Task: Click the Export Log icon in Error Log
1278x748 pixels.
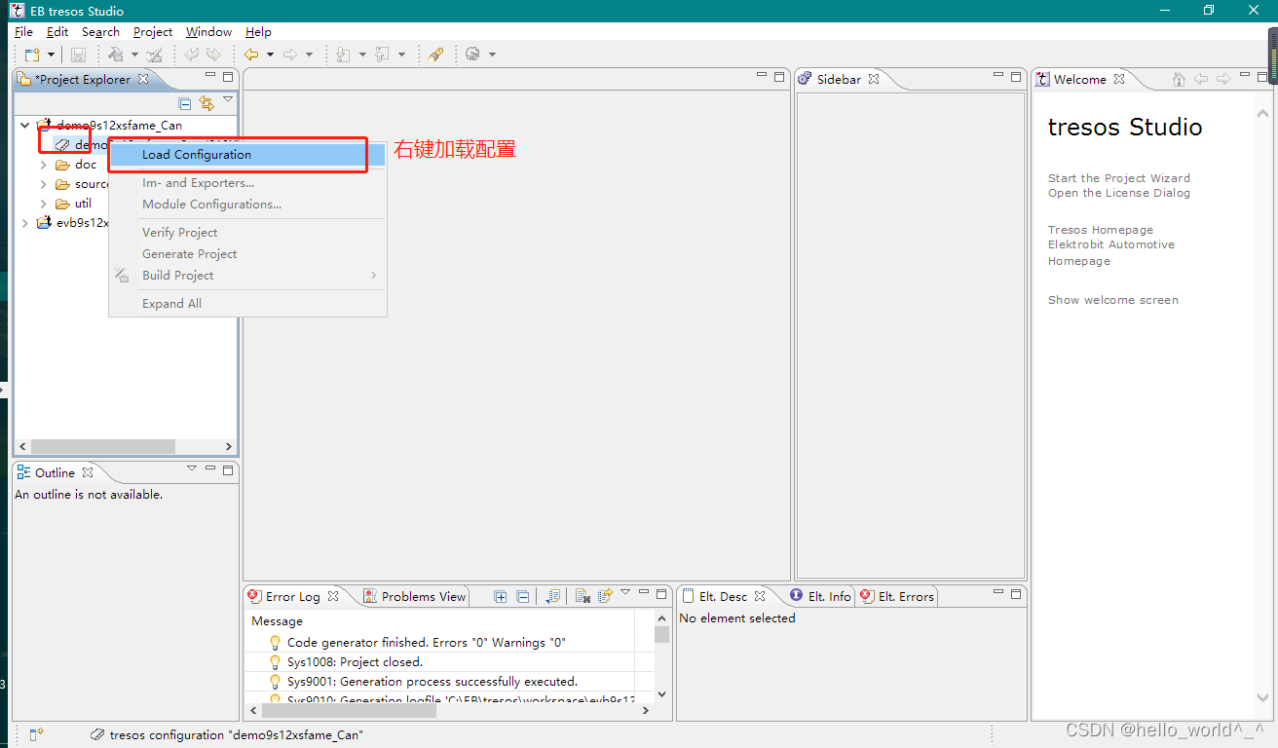Action: pyautogui.click(x=552, y=596)
